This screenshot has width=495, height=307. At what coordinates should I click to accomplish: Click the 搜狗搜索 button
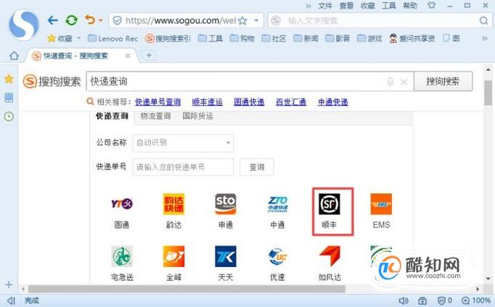pyautogui.click(x=443, y=81)
